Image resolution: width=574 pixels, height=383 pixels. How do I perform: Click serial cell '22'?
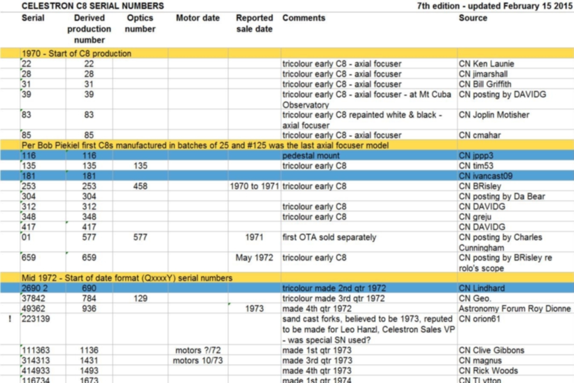tap(26, 64)
